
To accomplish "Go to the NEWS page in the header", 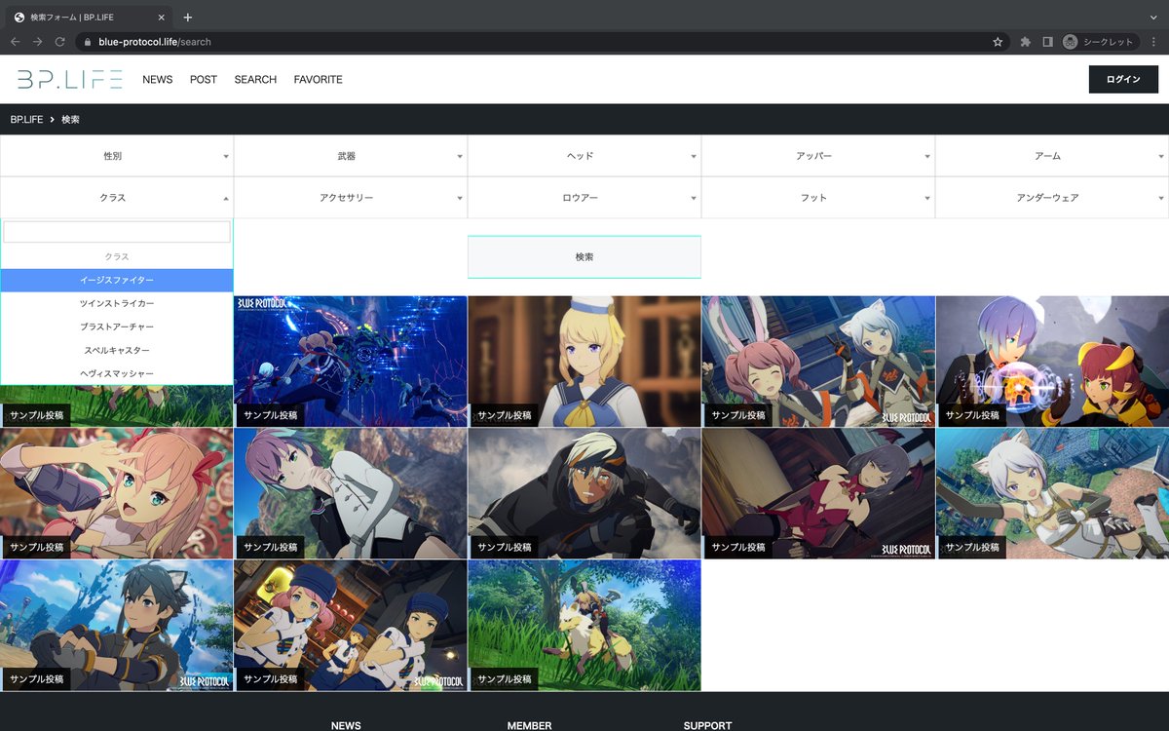I will (x=158, y=80).
